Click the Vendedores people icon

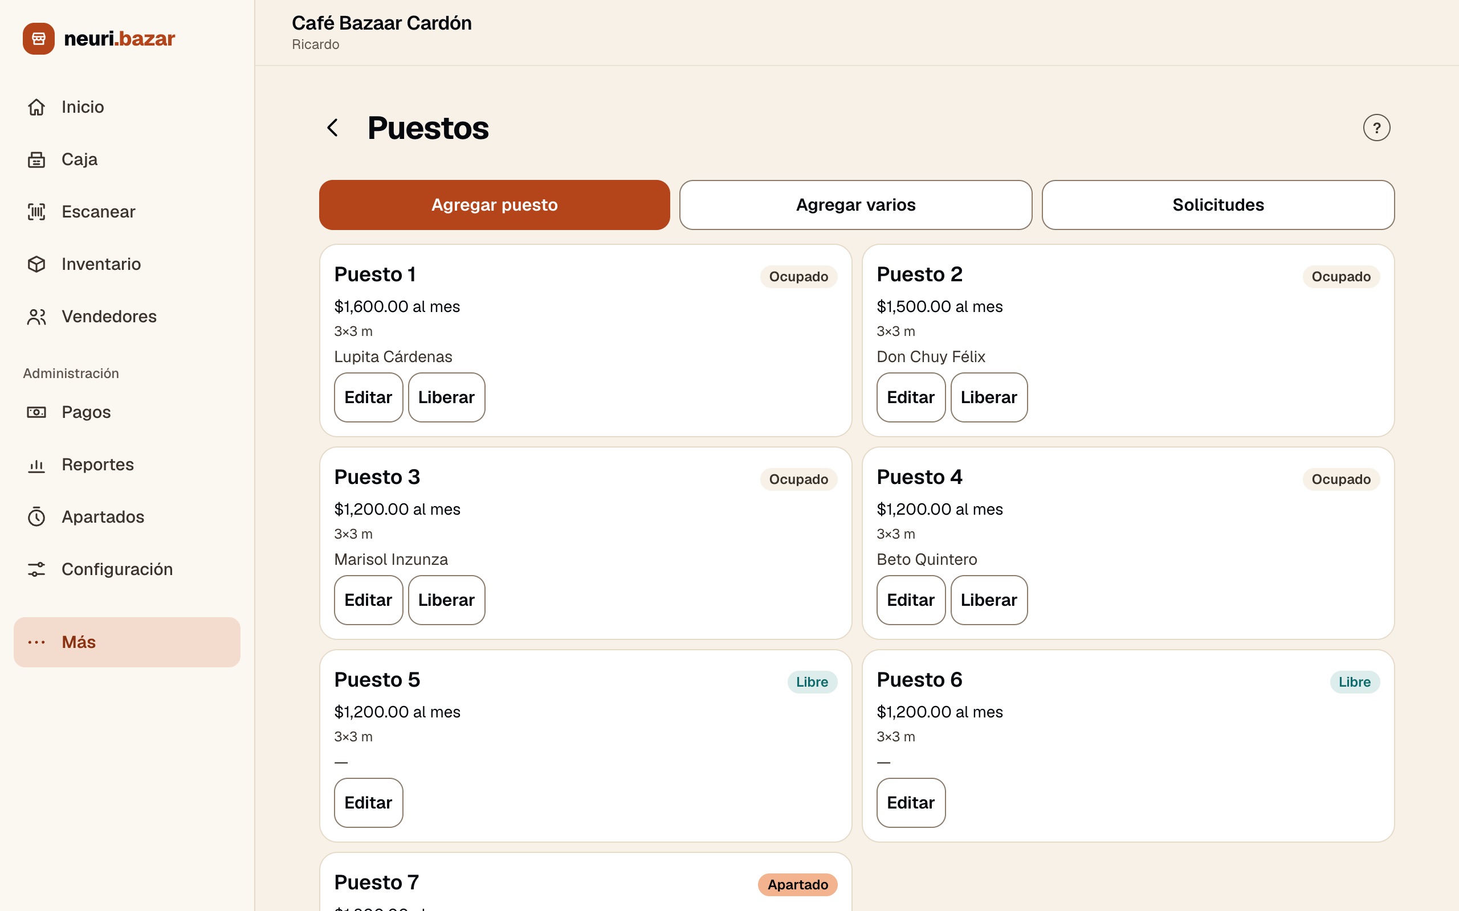point(36,317)
